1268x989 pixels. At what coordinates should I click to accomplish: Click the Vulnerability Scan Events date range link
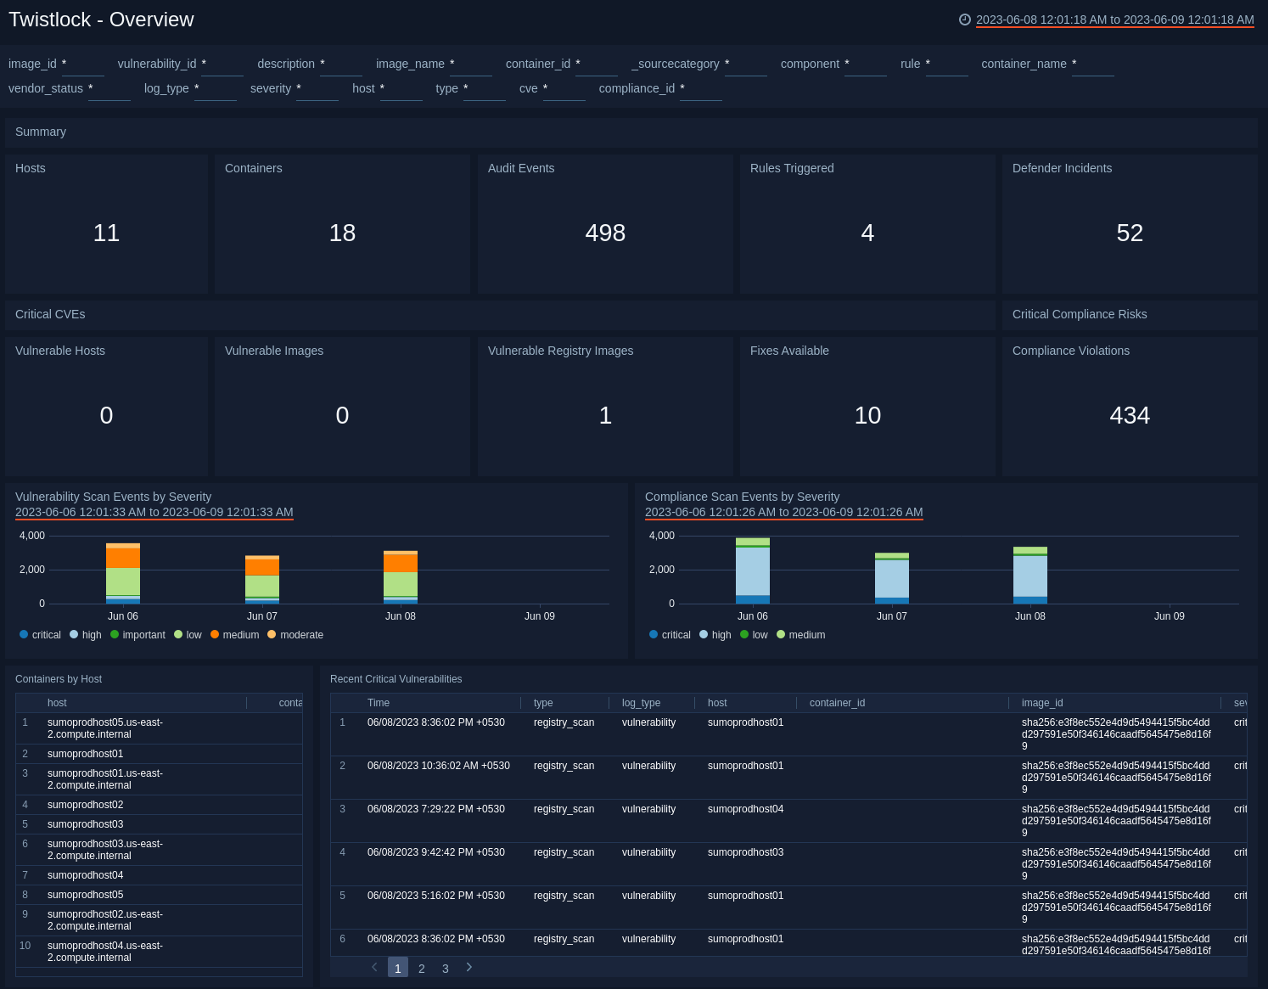point(154,512)
